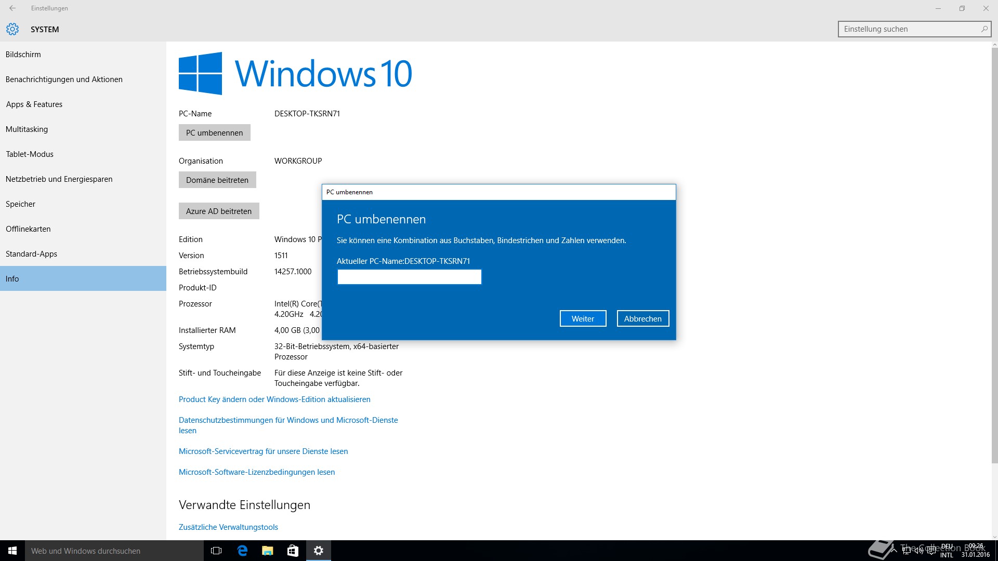Image resolution: width=998 pixels, height=561 pixels.
Task: Open the Action Center notification icon
Action: click(931, 551)
